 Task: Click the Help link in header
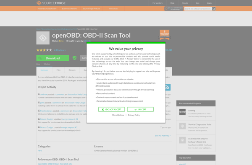tap(172, 3)
